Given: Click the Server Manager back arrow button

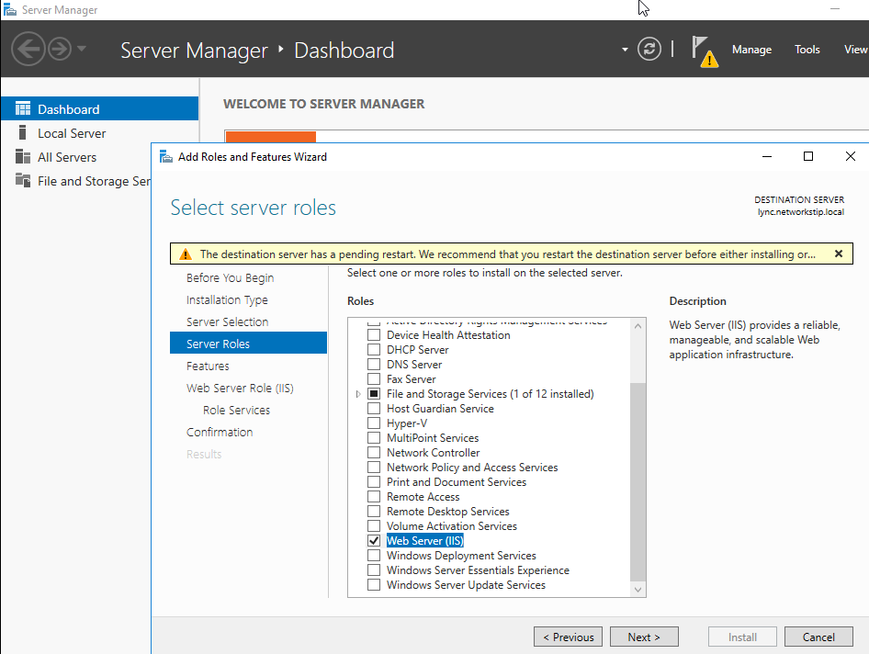Looking at the screenshot, I should click(28, 50).
